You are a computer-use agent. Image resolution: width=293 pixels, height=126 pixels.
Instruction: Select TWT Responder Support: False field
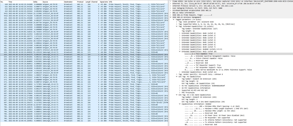[203, 67]
